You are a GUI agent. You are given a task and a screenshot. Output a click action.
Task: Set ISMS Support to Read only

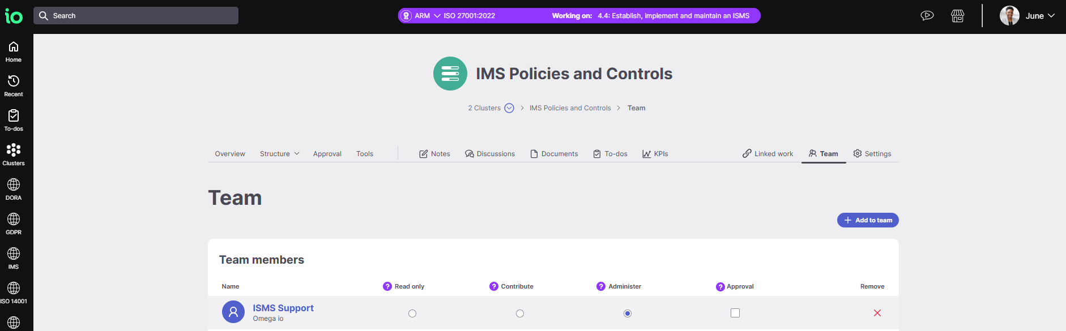point(412,313)
